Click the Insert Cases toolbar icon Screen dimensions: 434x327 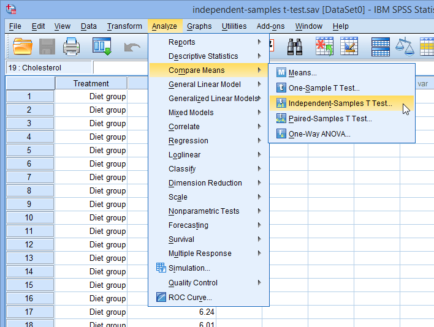[324, 47]
